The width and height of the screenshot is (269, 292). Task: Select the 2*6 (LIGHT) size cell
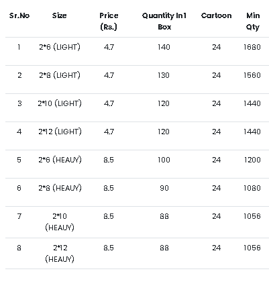point(60,47)
